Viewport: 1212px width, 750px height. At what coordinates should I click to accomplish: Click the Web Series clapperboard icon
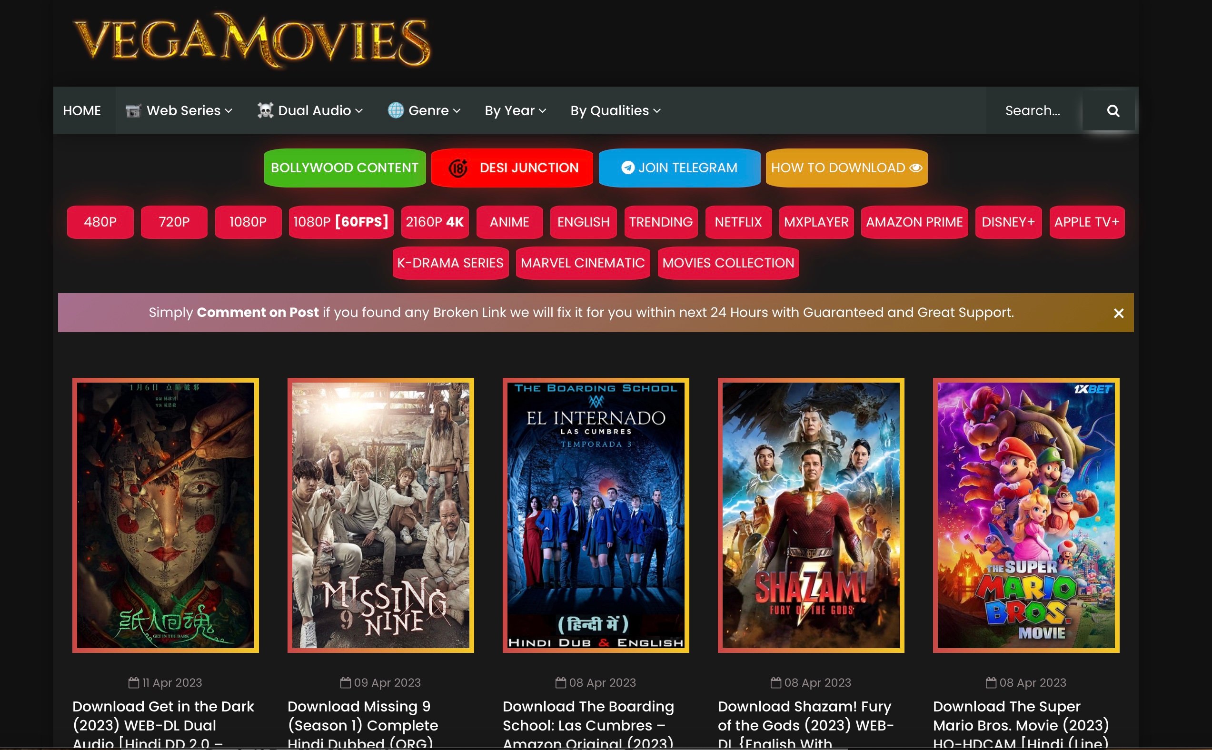tap(133, 110)
